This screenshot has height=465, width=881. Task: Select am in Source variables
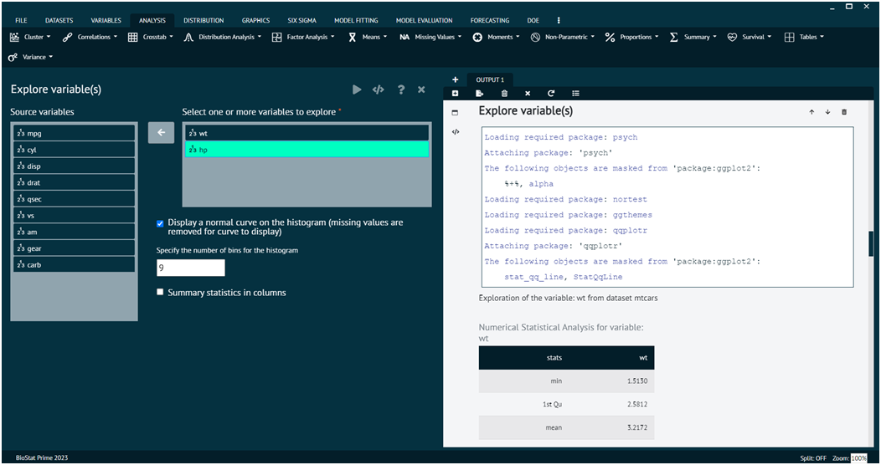75,232
